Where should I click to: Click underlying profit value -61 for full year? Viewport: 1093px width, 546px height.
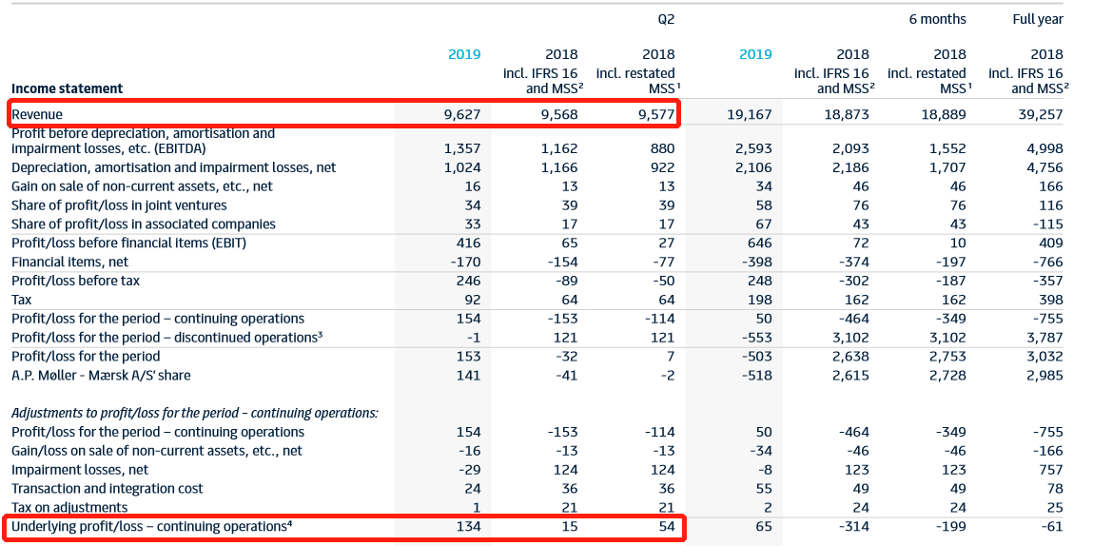(x=1051, y=526)
